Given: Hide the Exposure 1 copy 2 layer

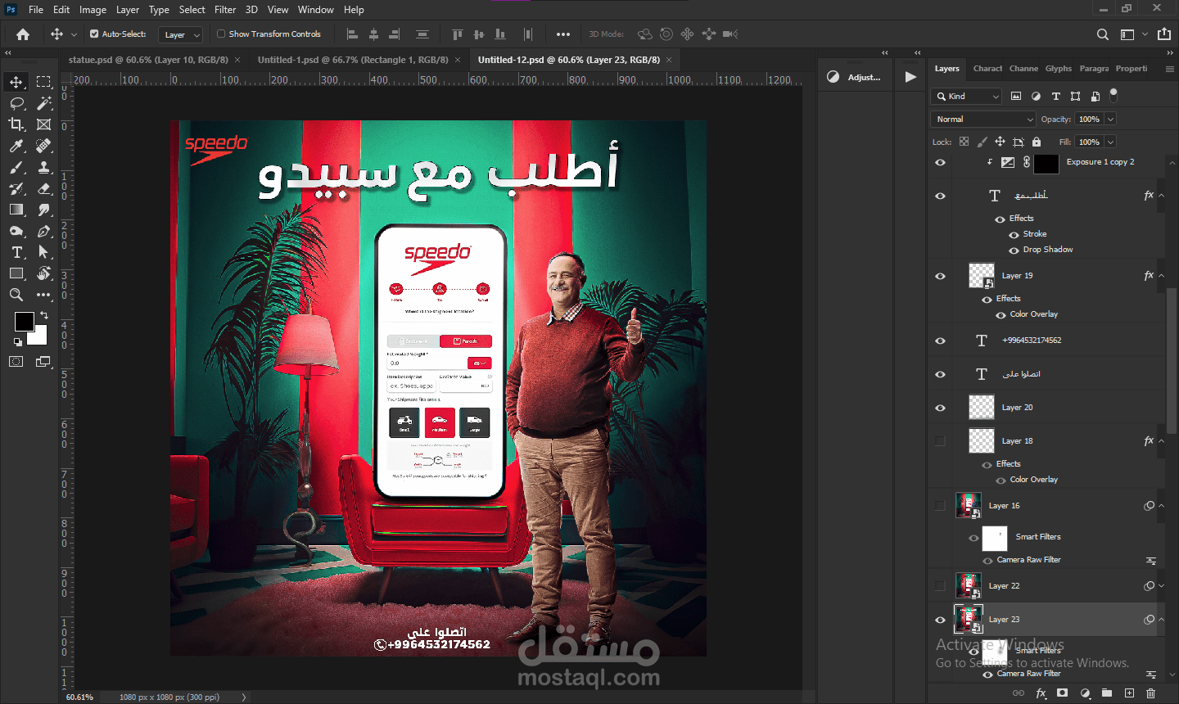Looking at the screenshot, I should tap(940, 162).
